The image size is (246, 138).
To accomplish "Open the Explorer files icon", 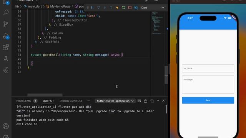I will tap(6, 2).
